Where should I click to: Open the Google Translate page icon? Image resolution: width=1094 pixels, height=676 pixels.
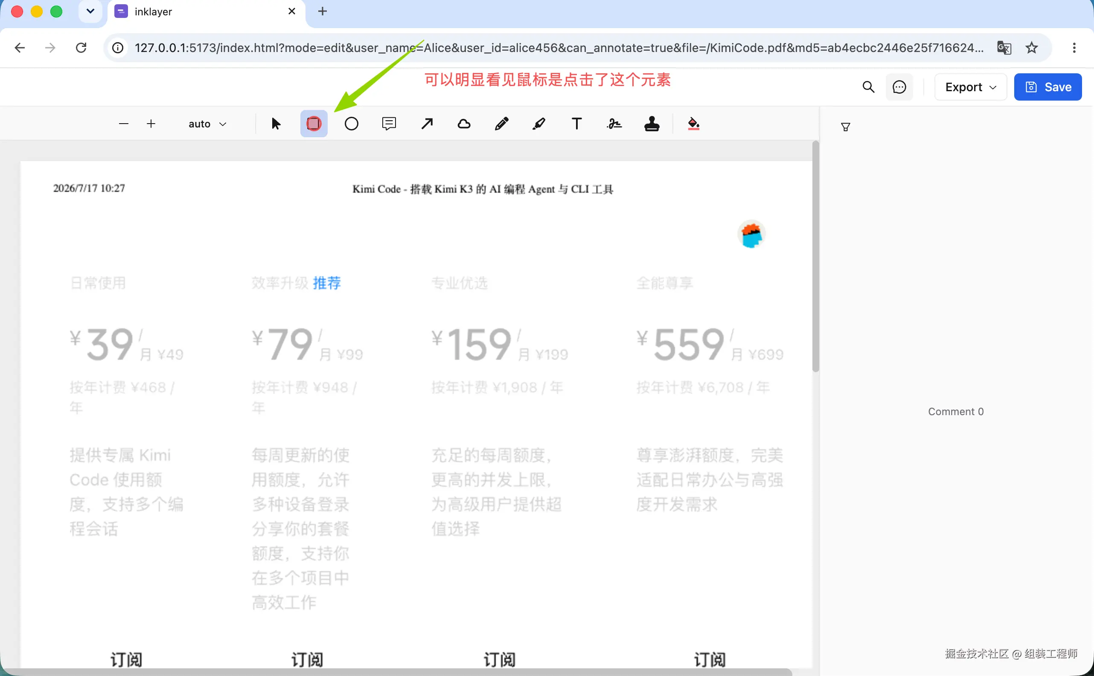1004,48
